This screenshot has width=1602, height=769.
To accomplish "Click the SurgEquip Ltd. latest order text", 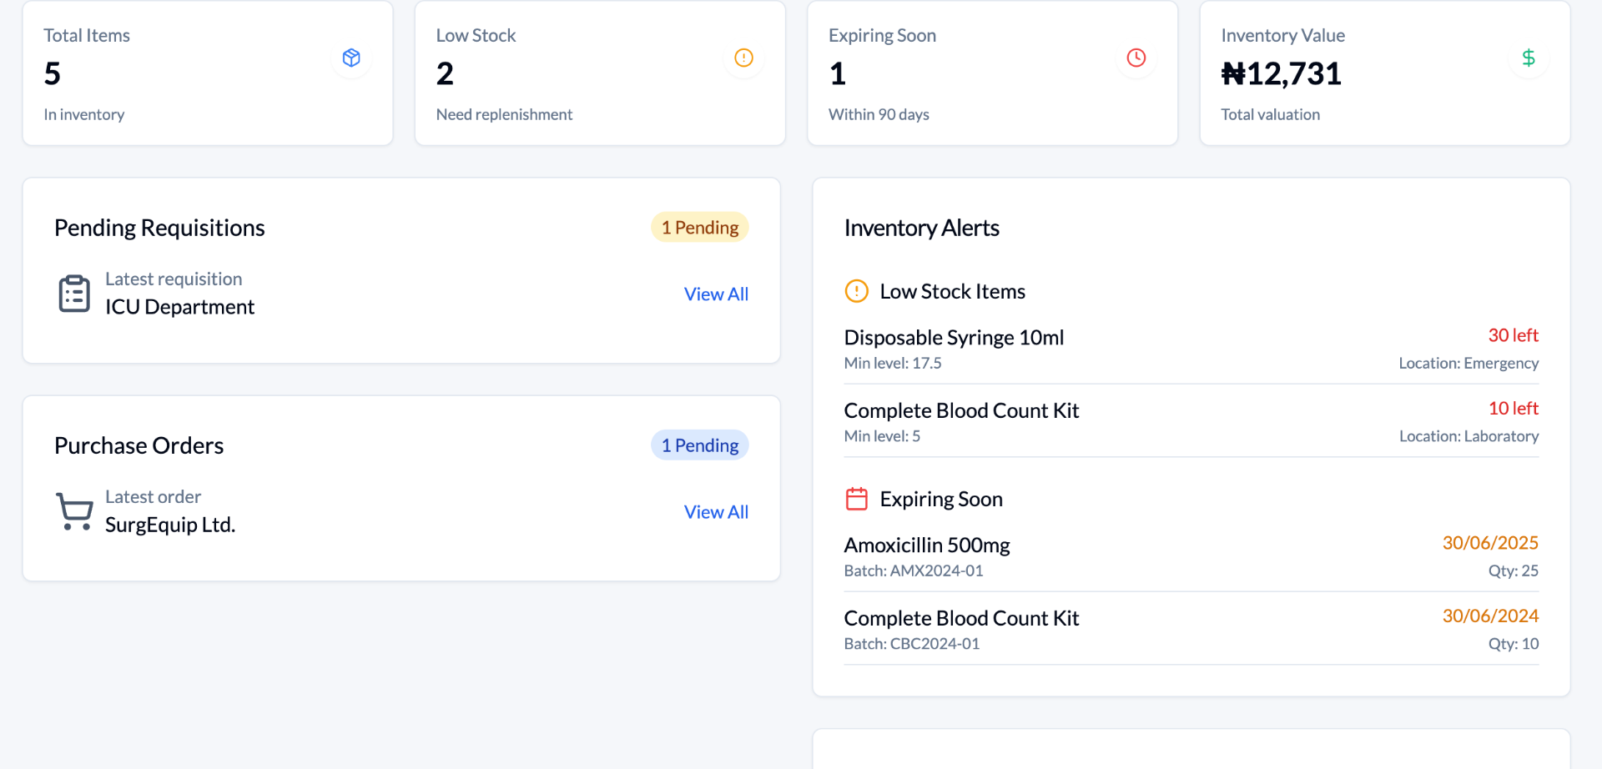I will [x=170, y=525].
